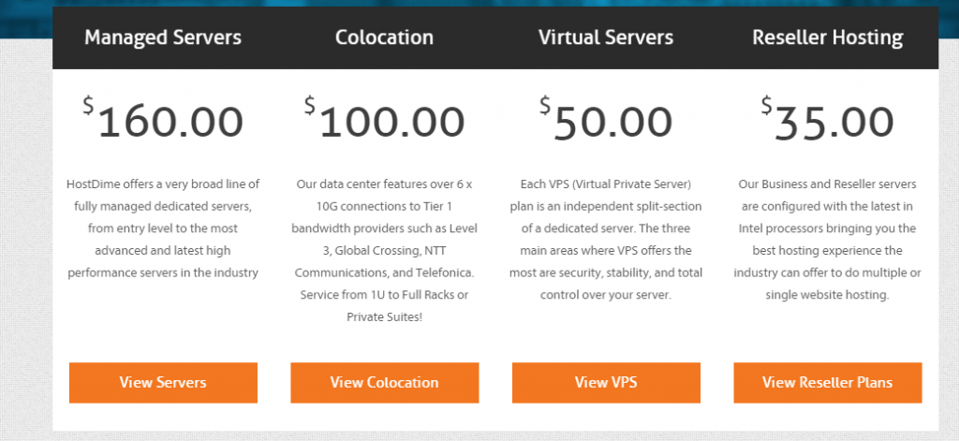Viewport: 959px width, 441px height.
Task: Click the dollar sign beside 160.00
Action: coord(88,106)
